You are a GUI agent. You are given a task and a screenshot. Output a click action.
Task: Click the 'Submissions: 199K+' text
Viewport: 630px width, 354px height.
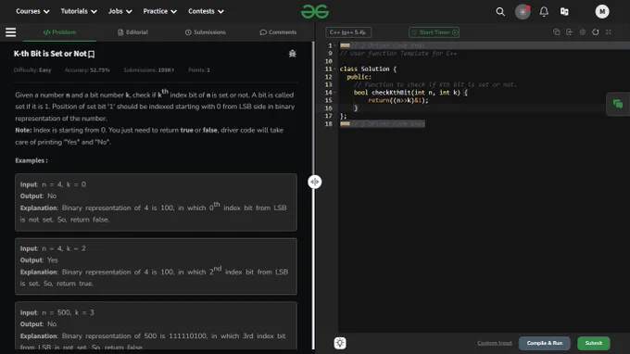[x=148, y=70]
